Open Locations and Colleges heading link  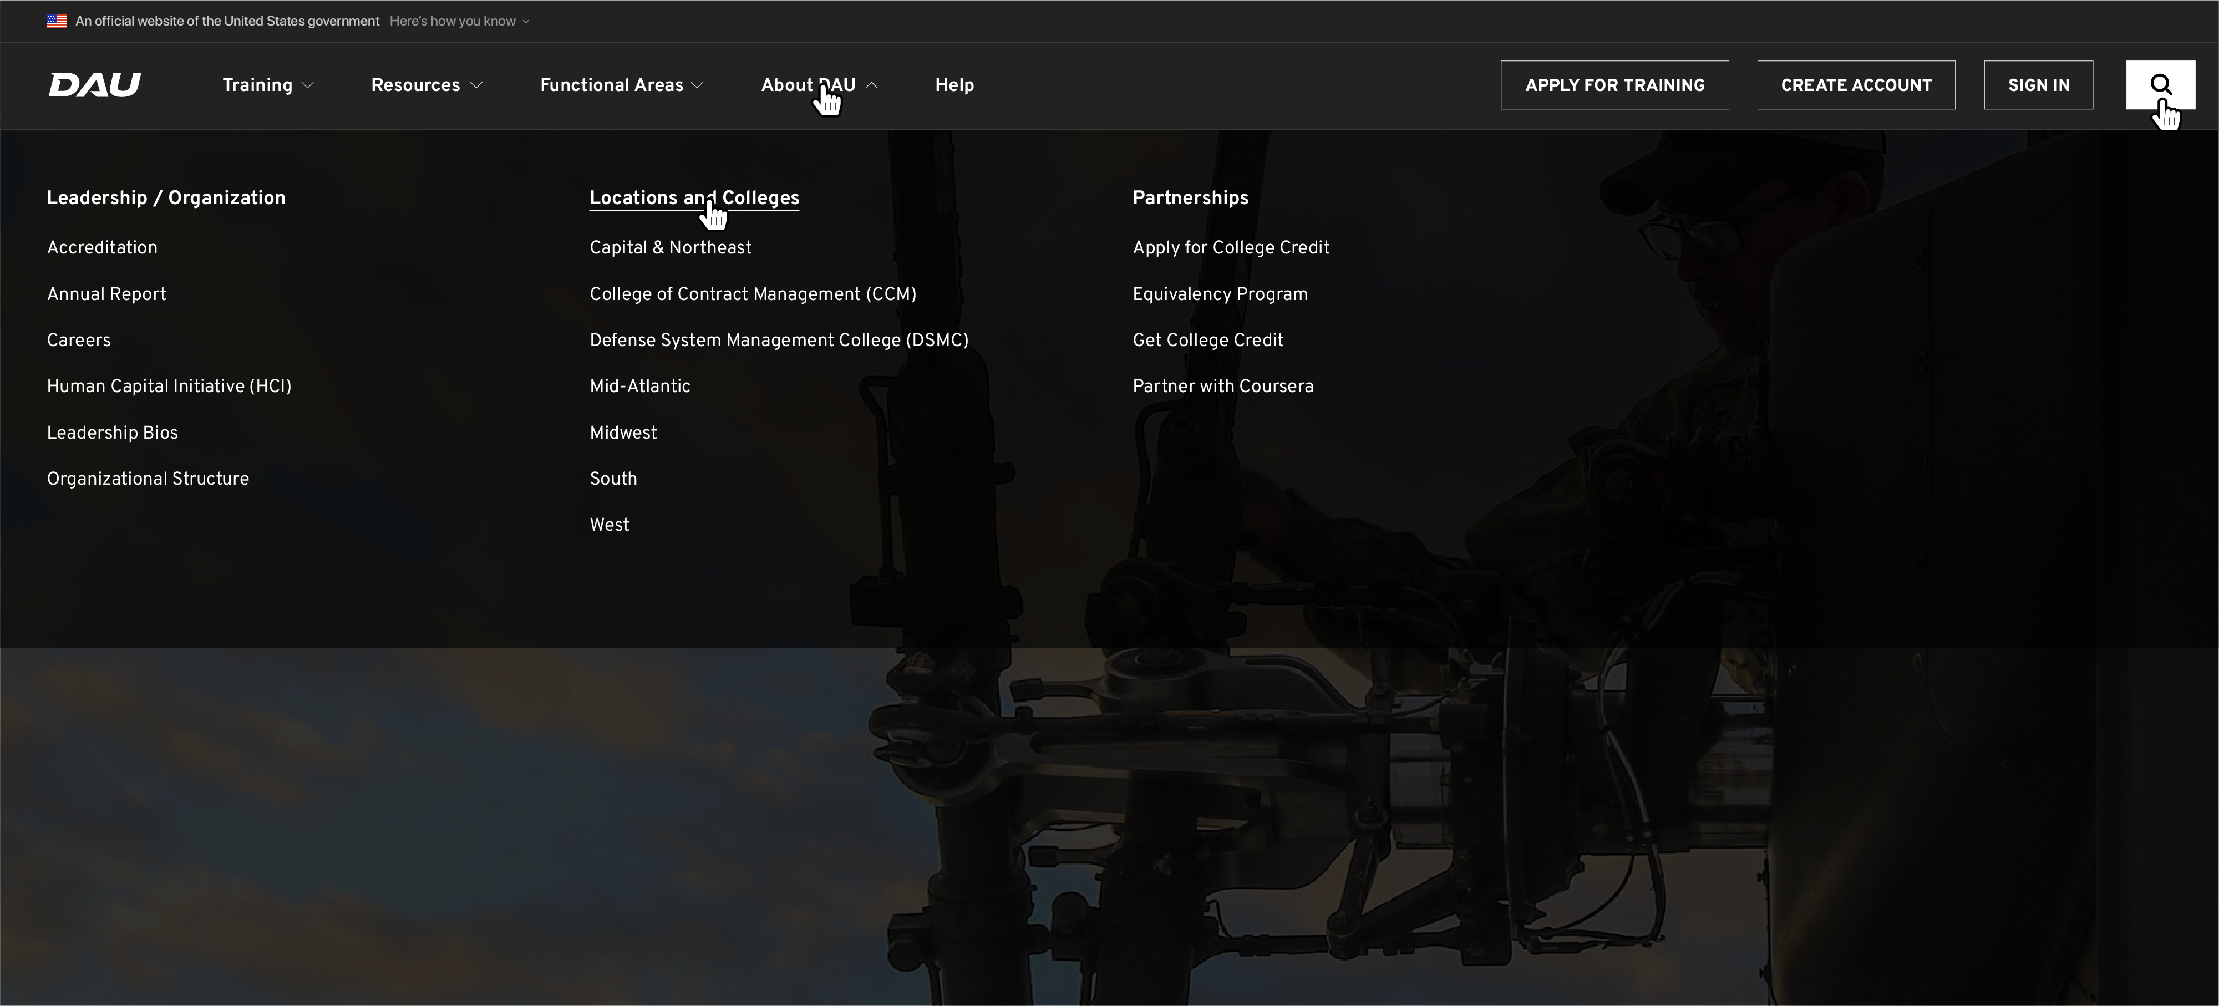[x=694, y=197]
